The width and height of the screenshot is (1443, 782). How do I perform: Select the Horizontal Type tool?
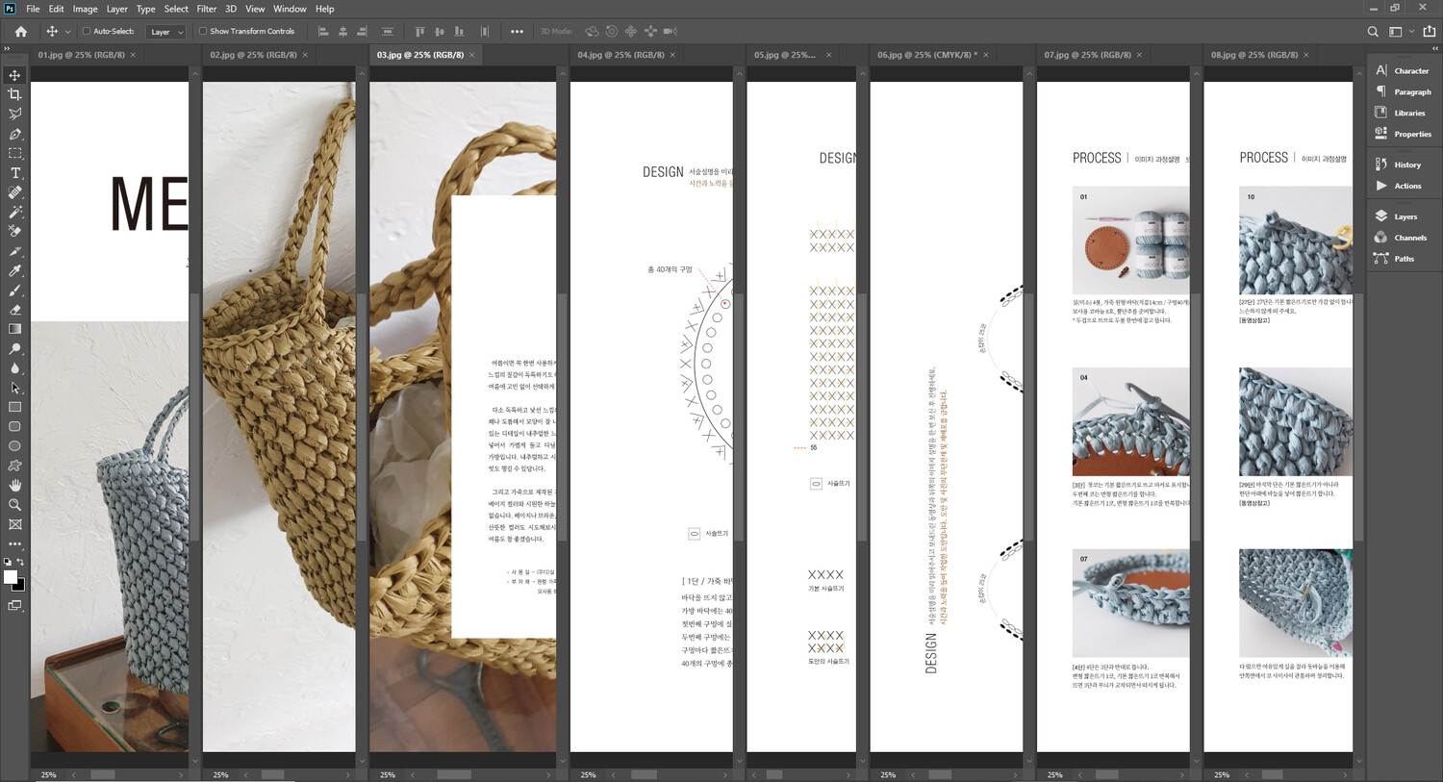pyautogui.click(x=14, y=173)
